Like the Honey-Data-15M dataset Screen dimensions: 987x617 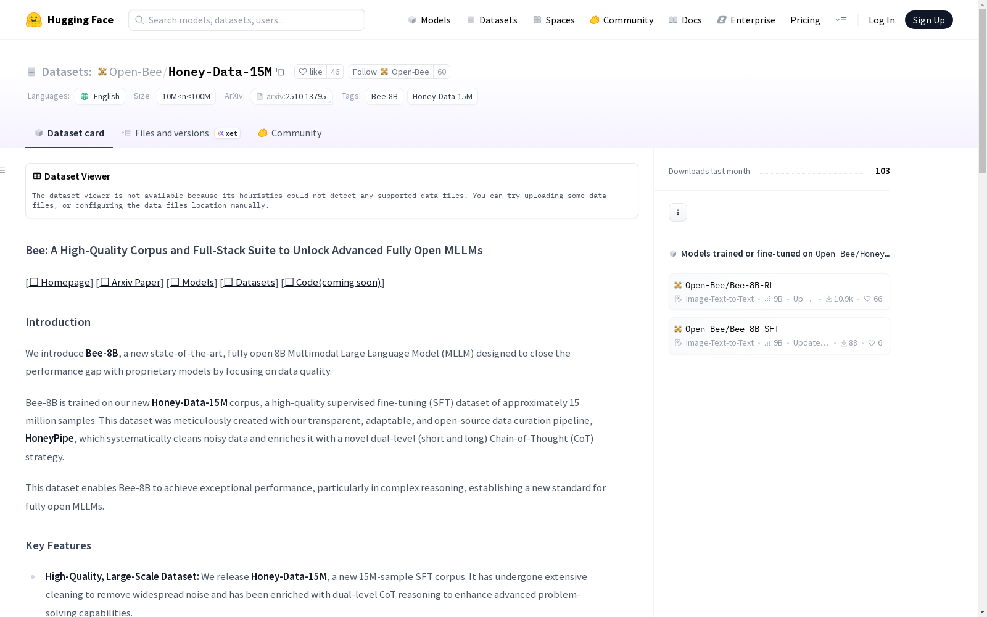click(310, 72)
